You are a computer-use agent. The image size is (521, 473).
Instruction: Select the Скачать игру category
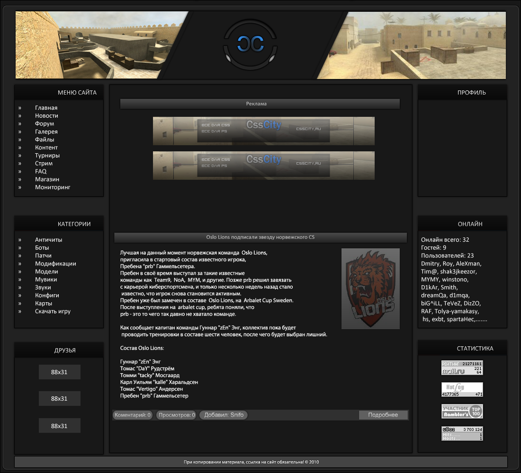pos(53,311)
